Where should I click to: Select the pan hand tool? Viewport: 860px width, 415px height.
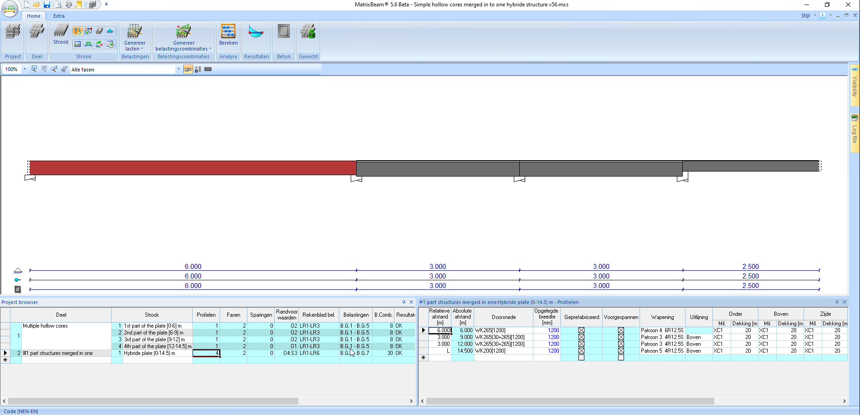coord(64,69)
